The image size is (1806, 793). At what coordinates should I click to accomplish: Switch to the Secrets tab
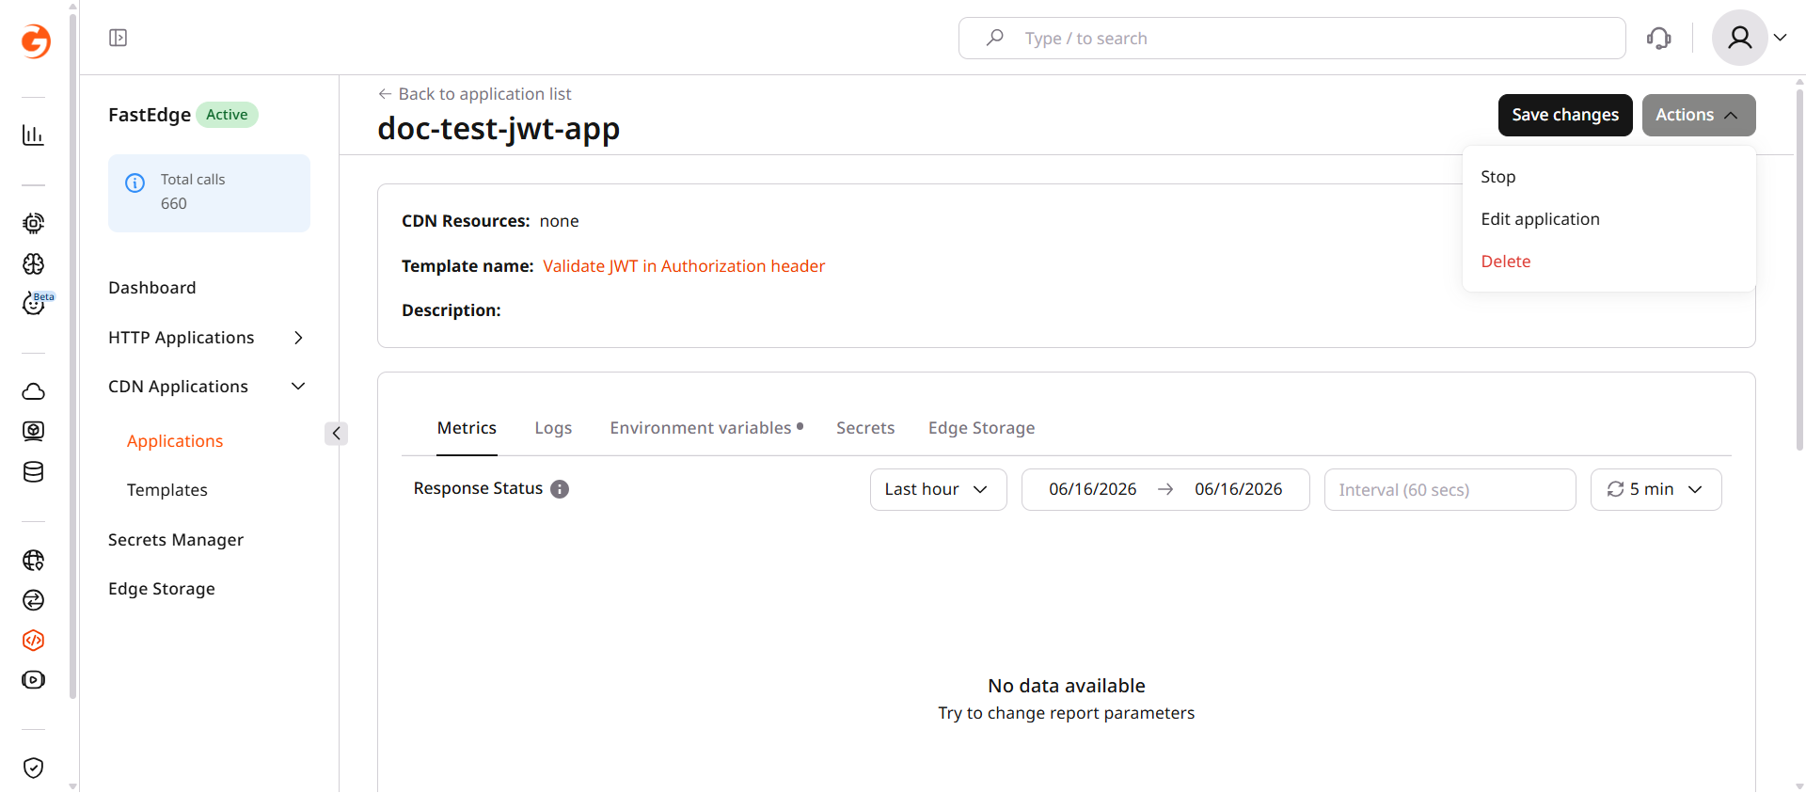coord(865,428)
